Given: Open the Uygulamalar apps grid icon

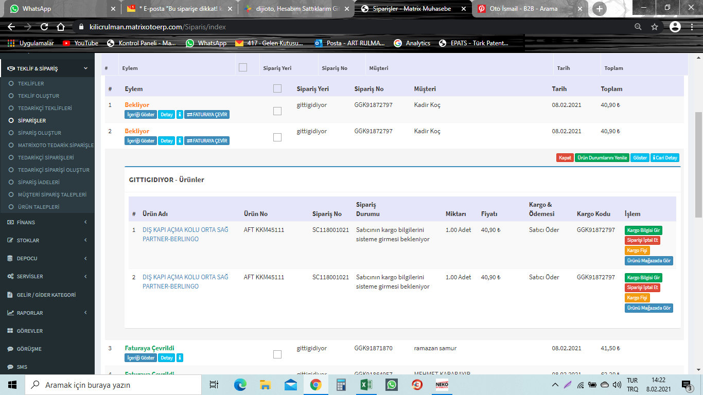Looking at the screenshot, I should 11,43.
